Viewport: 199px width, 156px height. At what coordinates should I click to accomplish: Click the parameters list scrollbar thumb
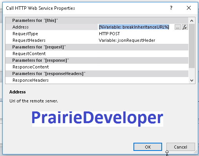click(x=192, y=46)
